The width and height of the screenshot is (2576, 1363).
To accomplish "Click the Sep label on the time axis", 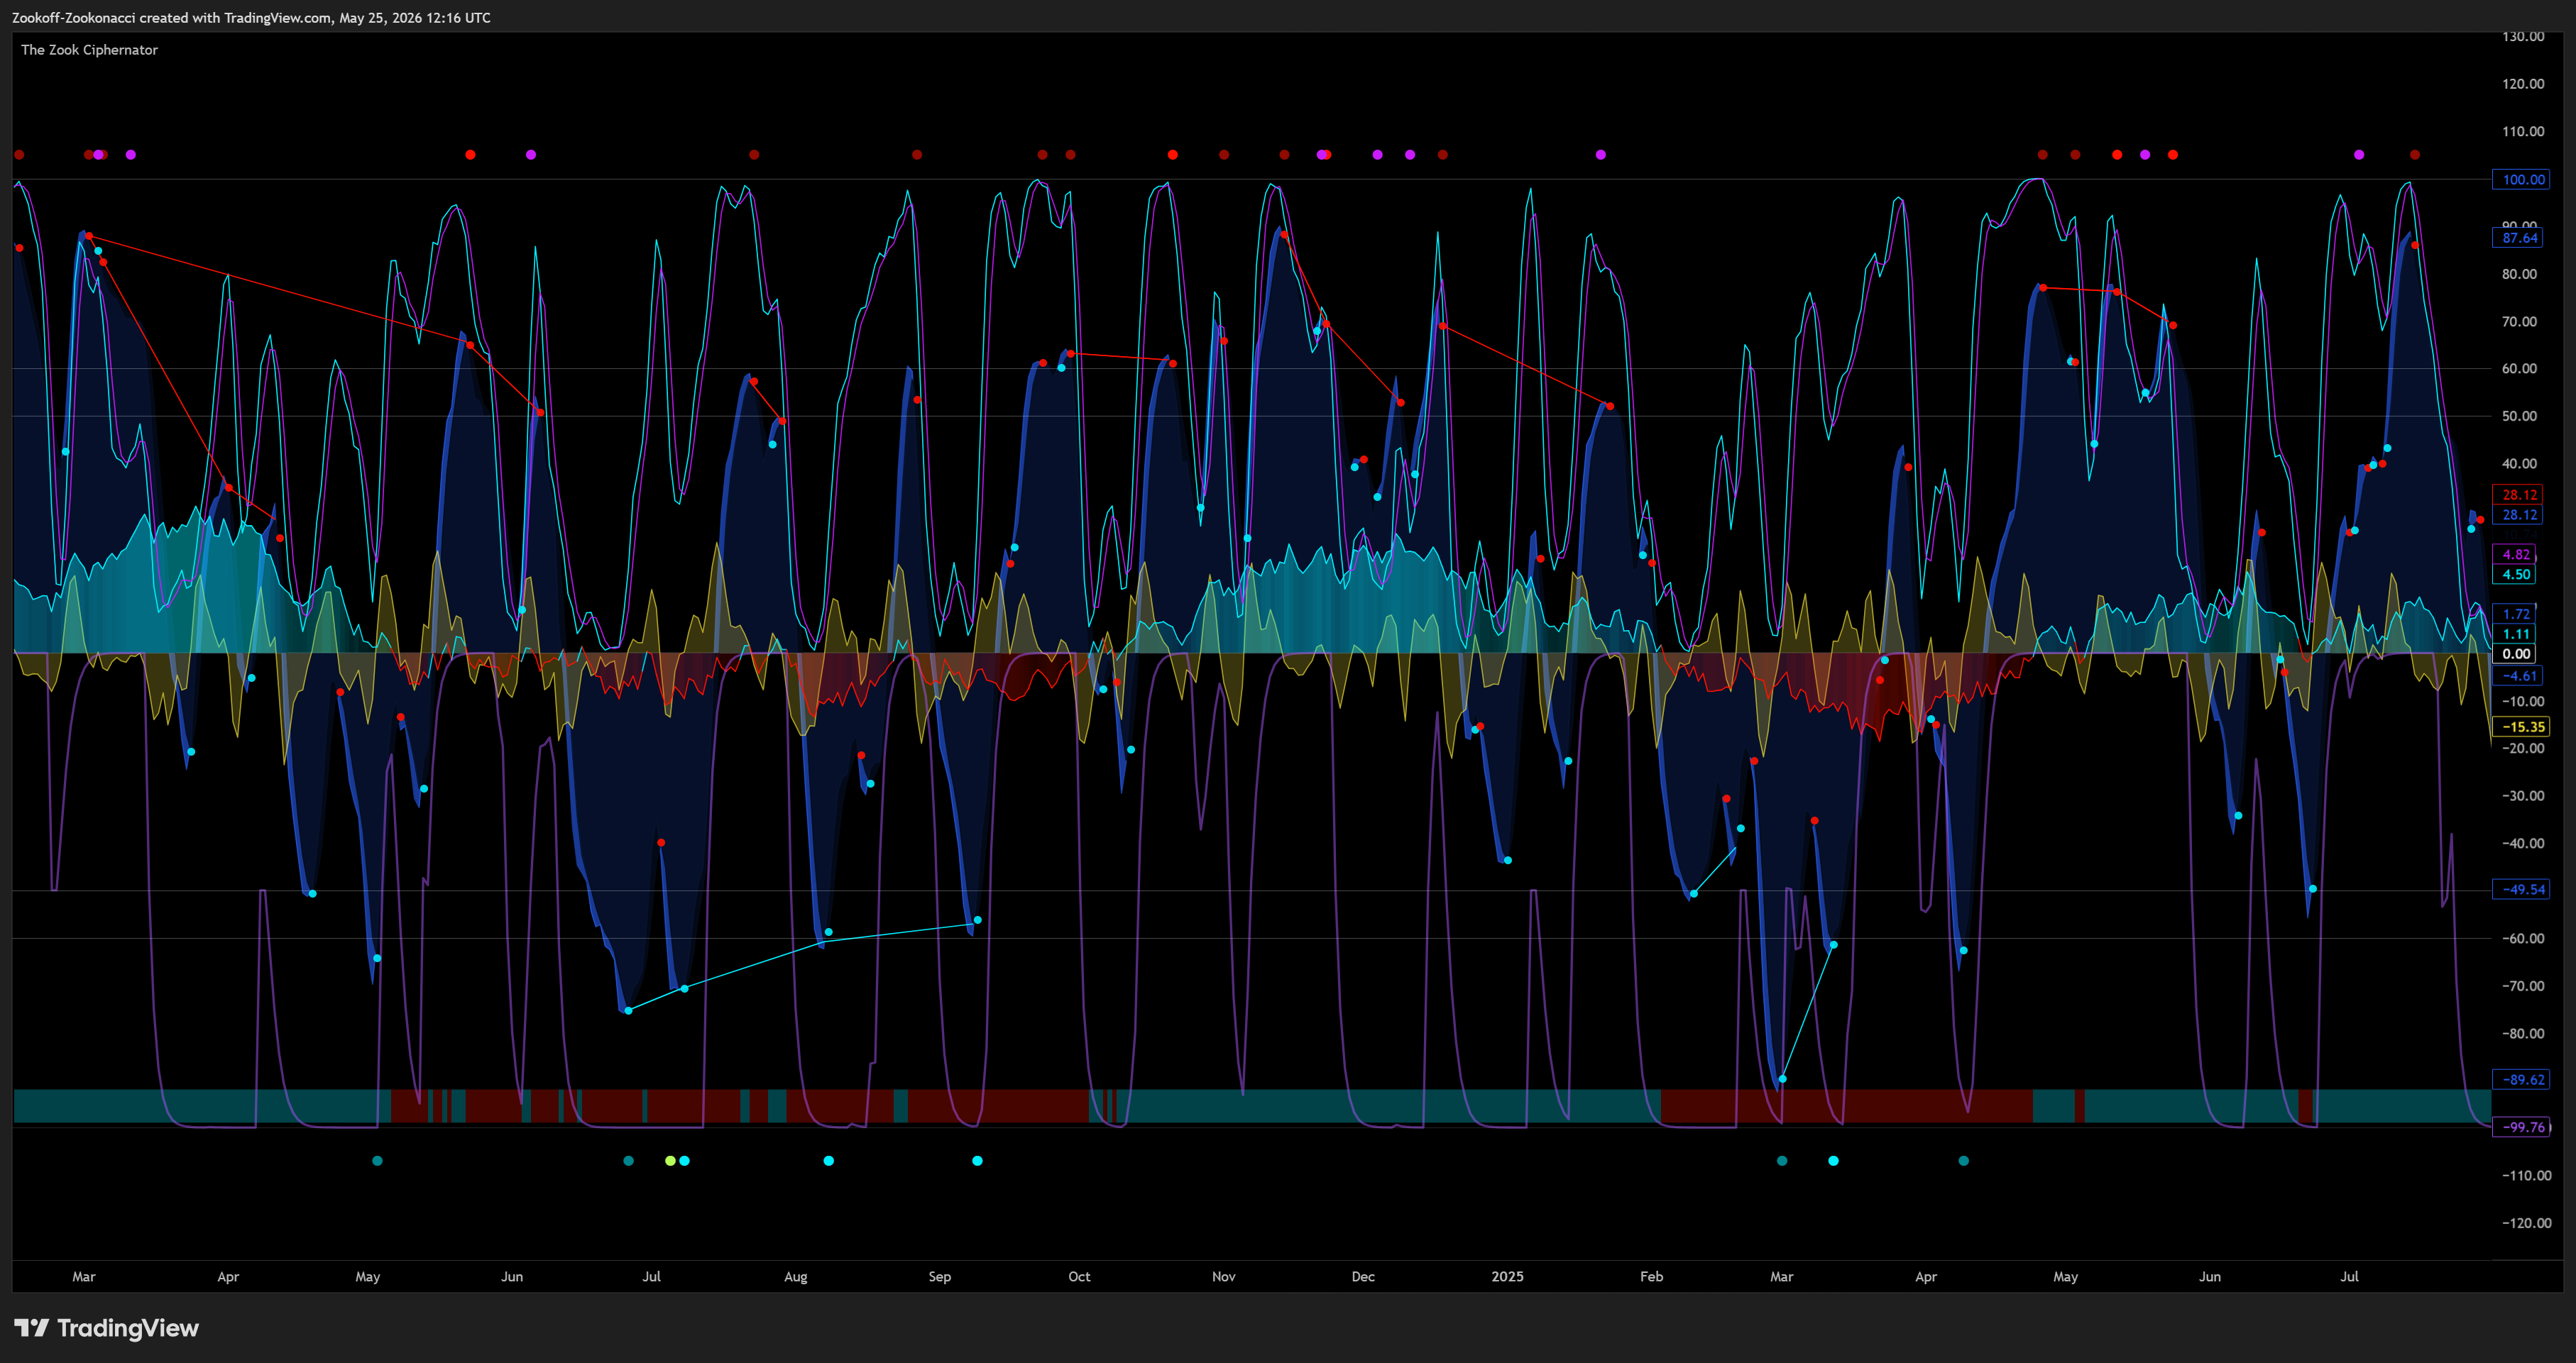I will (940, 1277).
